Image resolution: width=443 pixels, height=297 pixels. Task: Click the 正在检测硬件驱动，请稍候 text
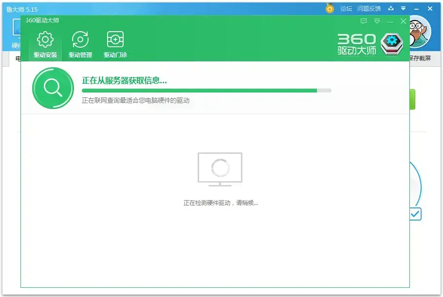click(x=221, y=203)
